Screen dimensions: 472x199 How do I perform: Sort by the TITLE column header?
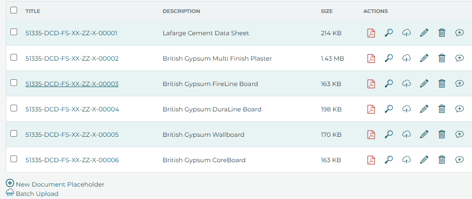pyautogui.click(x=33, y=11)
